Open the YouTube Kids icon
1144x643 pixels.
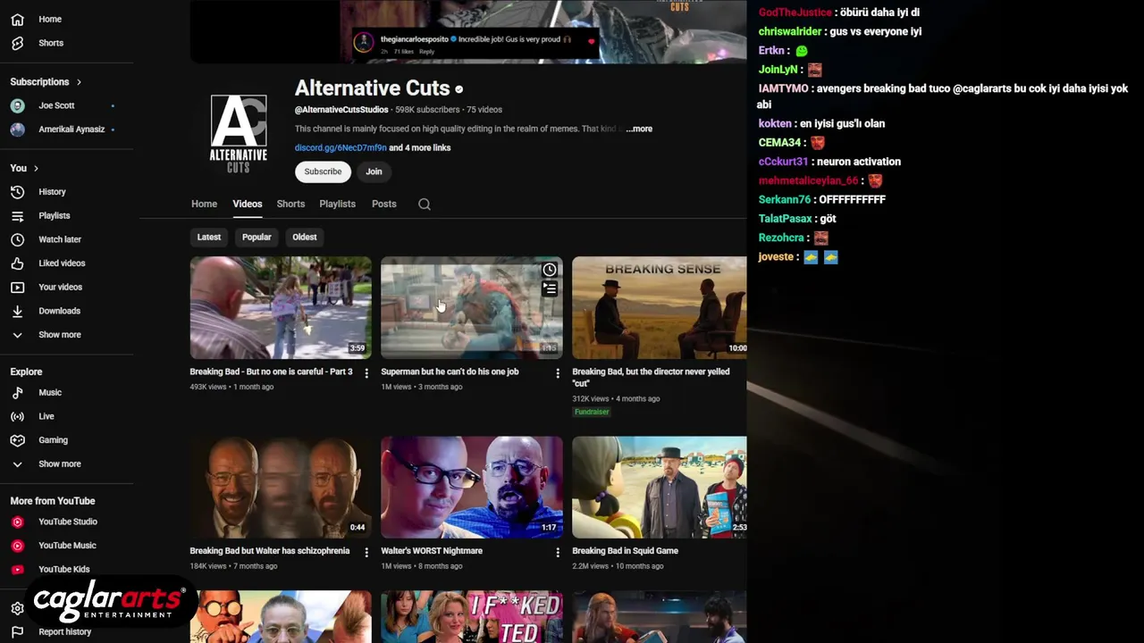coord(17,569)
